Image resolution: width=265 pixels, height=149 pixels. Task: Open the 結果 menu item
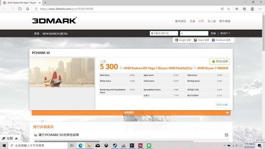coord(201,21)
